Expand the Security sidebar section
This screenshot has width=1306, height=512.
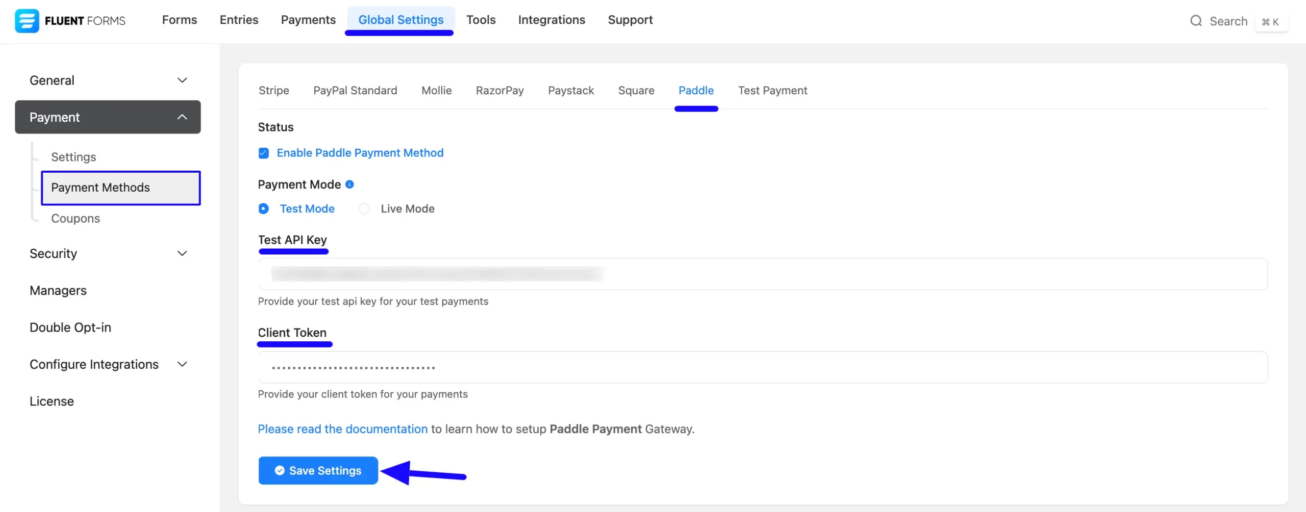108,254
